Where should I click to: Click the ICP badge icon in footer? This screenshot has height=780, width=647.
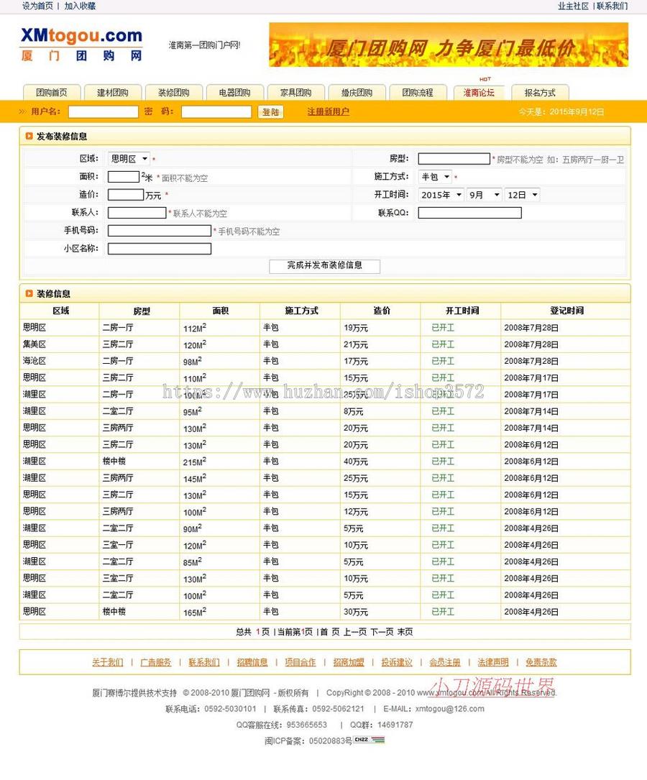point(370,740)
